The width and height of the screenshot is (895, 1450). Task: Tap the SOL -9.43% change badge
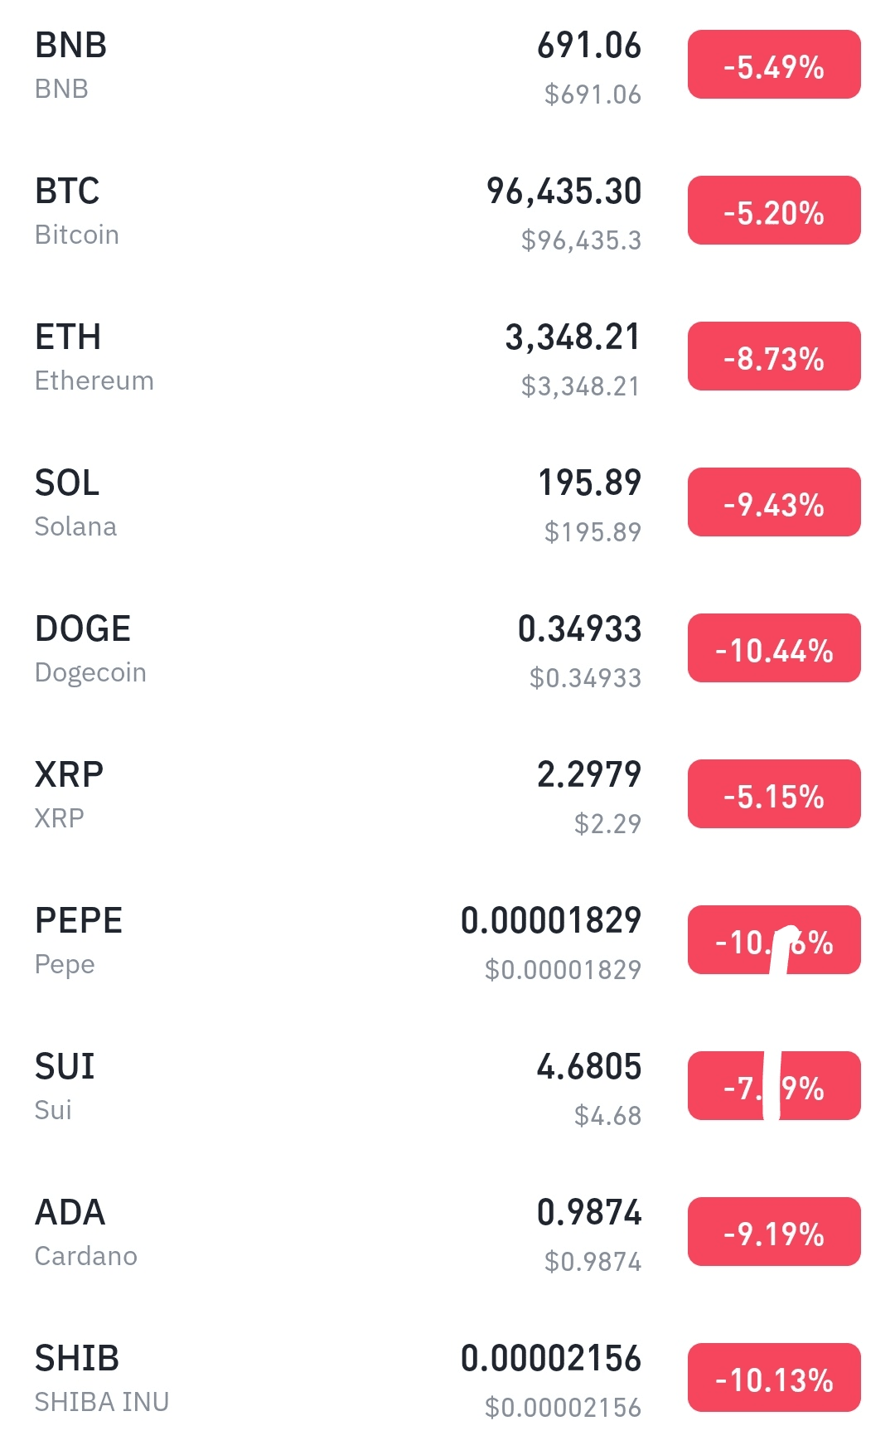774,502
